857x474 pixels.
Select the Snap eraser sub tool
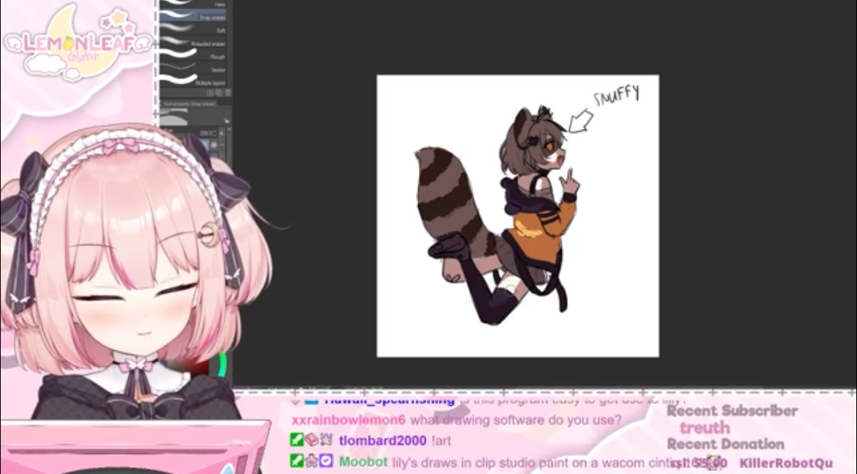[193, 16]
